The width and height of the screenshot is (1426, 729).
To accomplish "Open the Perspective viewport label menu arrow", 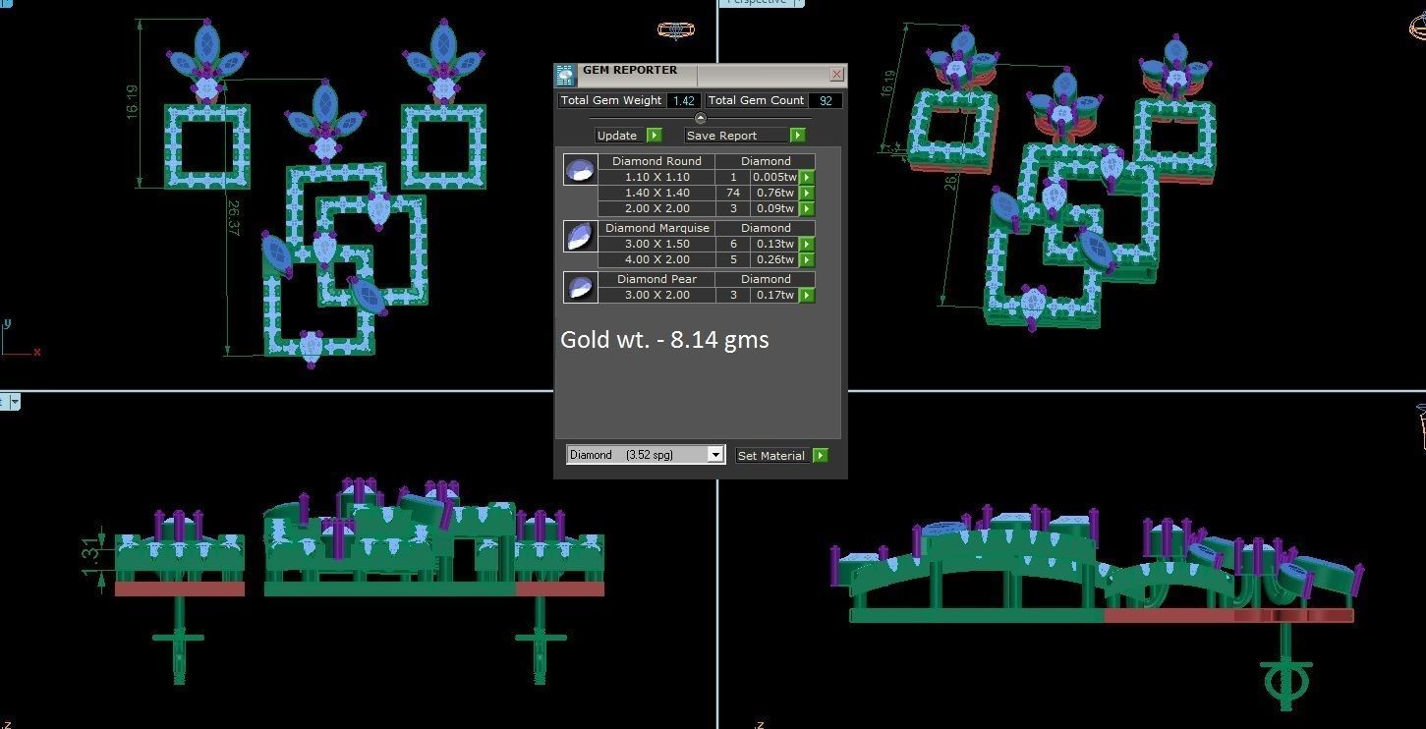I will (x=798, y=2).
